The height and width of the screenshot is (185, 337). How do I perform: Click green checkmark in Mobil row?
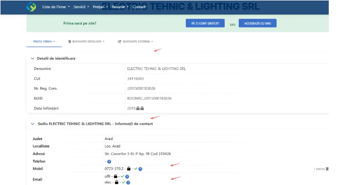point(136,169)
